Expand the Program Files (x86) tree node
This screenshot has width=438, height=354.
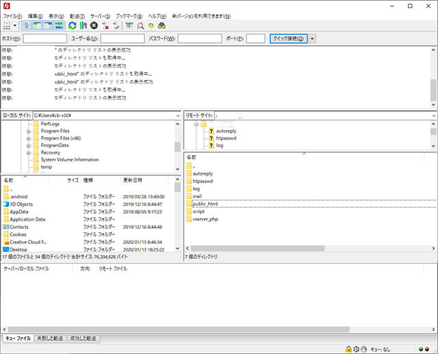pos(29,138)
